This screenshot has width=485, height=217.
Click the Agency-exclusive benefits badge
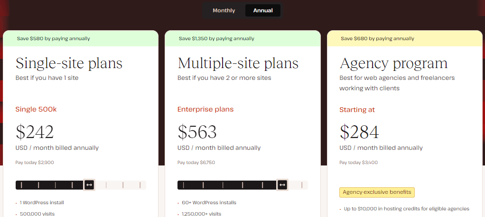(377, 192)
